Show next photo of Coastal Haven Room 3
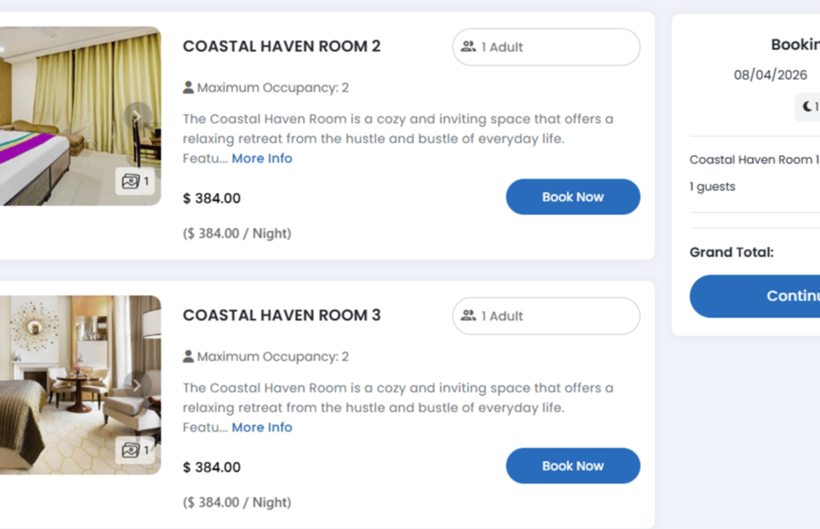 coord(137,385)
